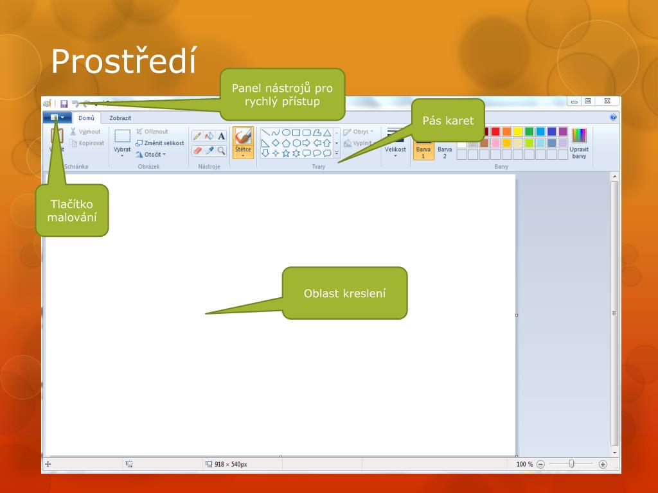The height and width of the screenshot is (493, 658).
Task: Select the Fill with color bucket tool
Action: (x=209, y=136)
